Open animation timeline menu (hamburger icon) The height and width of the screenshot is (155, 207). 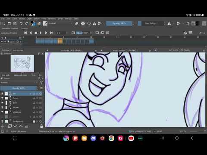pyautogui.click(x=190, y=33)
